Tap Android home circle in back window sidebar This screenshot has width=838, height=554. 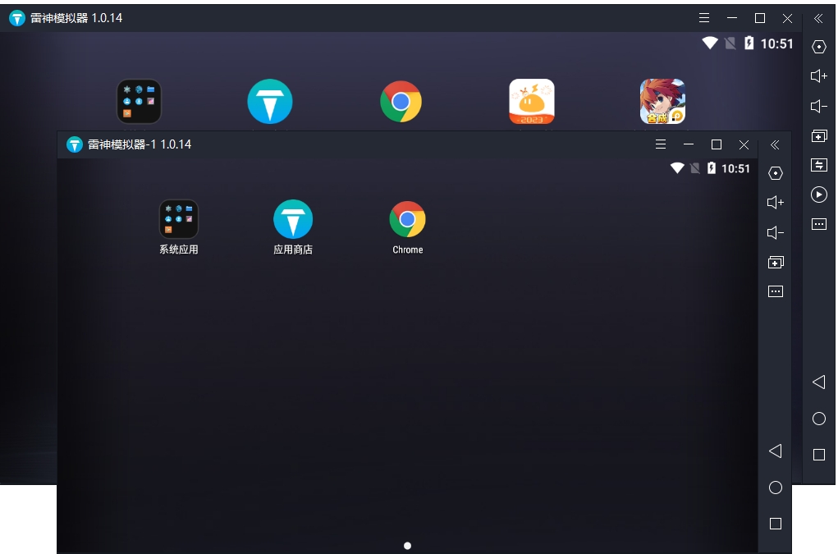click(x=819, y=419)
